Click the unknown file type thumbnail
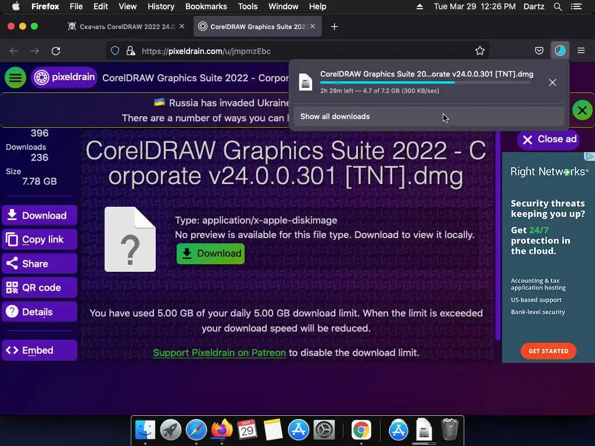The width and height of the screenshot is (595, 446). click(130, 239)
